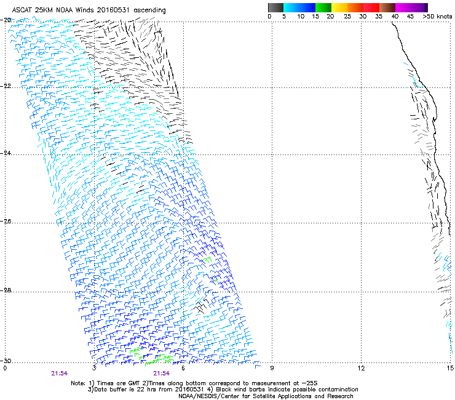The width and height of the screenshot is (455, 400).
Task: Click the gray 0-5 knots color segment
Action: click(x=275, y=7)
